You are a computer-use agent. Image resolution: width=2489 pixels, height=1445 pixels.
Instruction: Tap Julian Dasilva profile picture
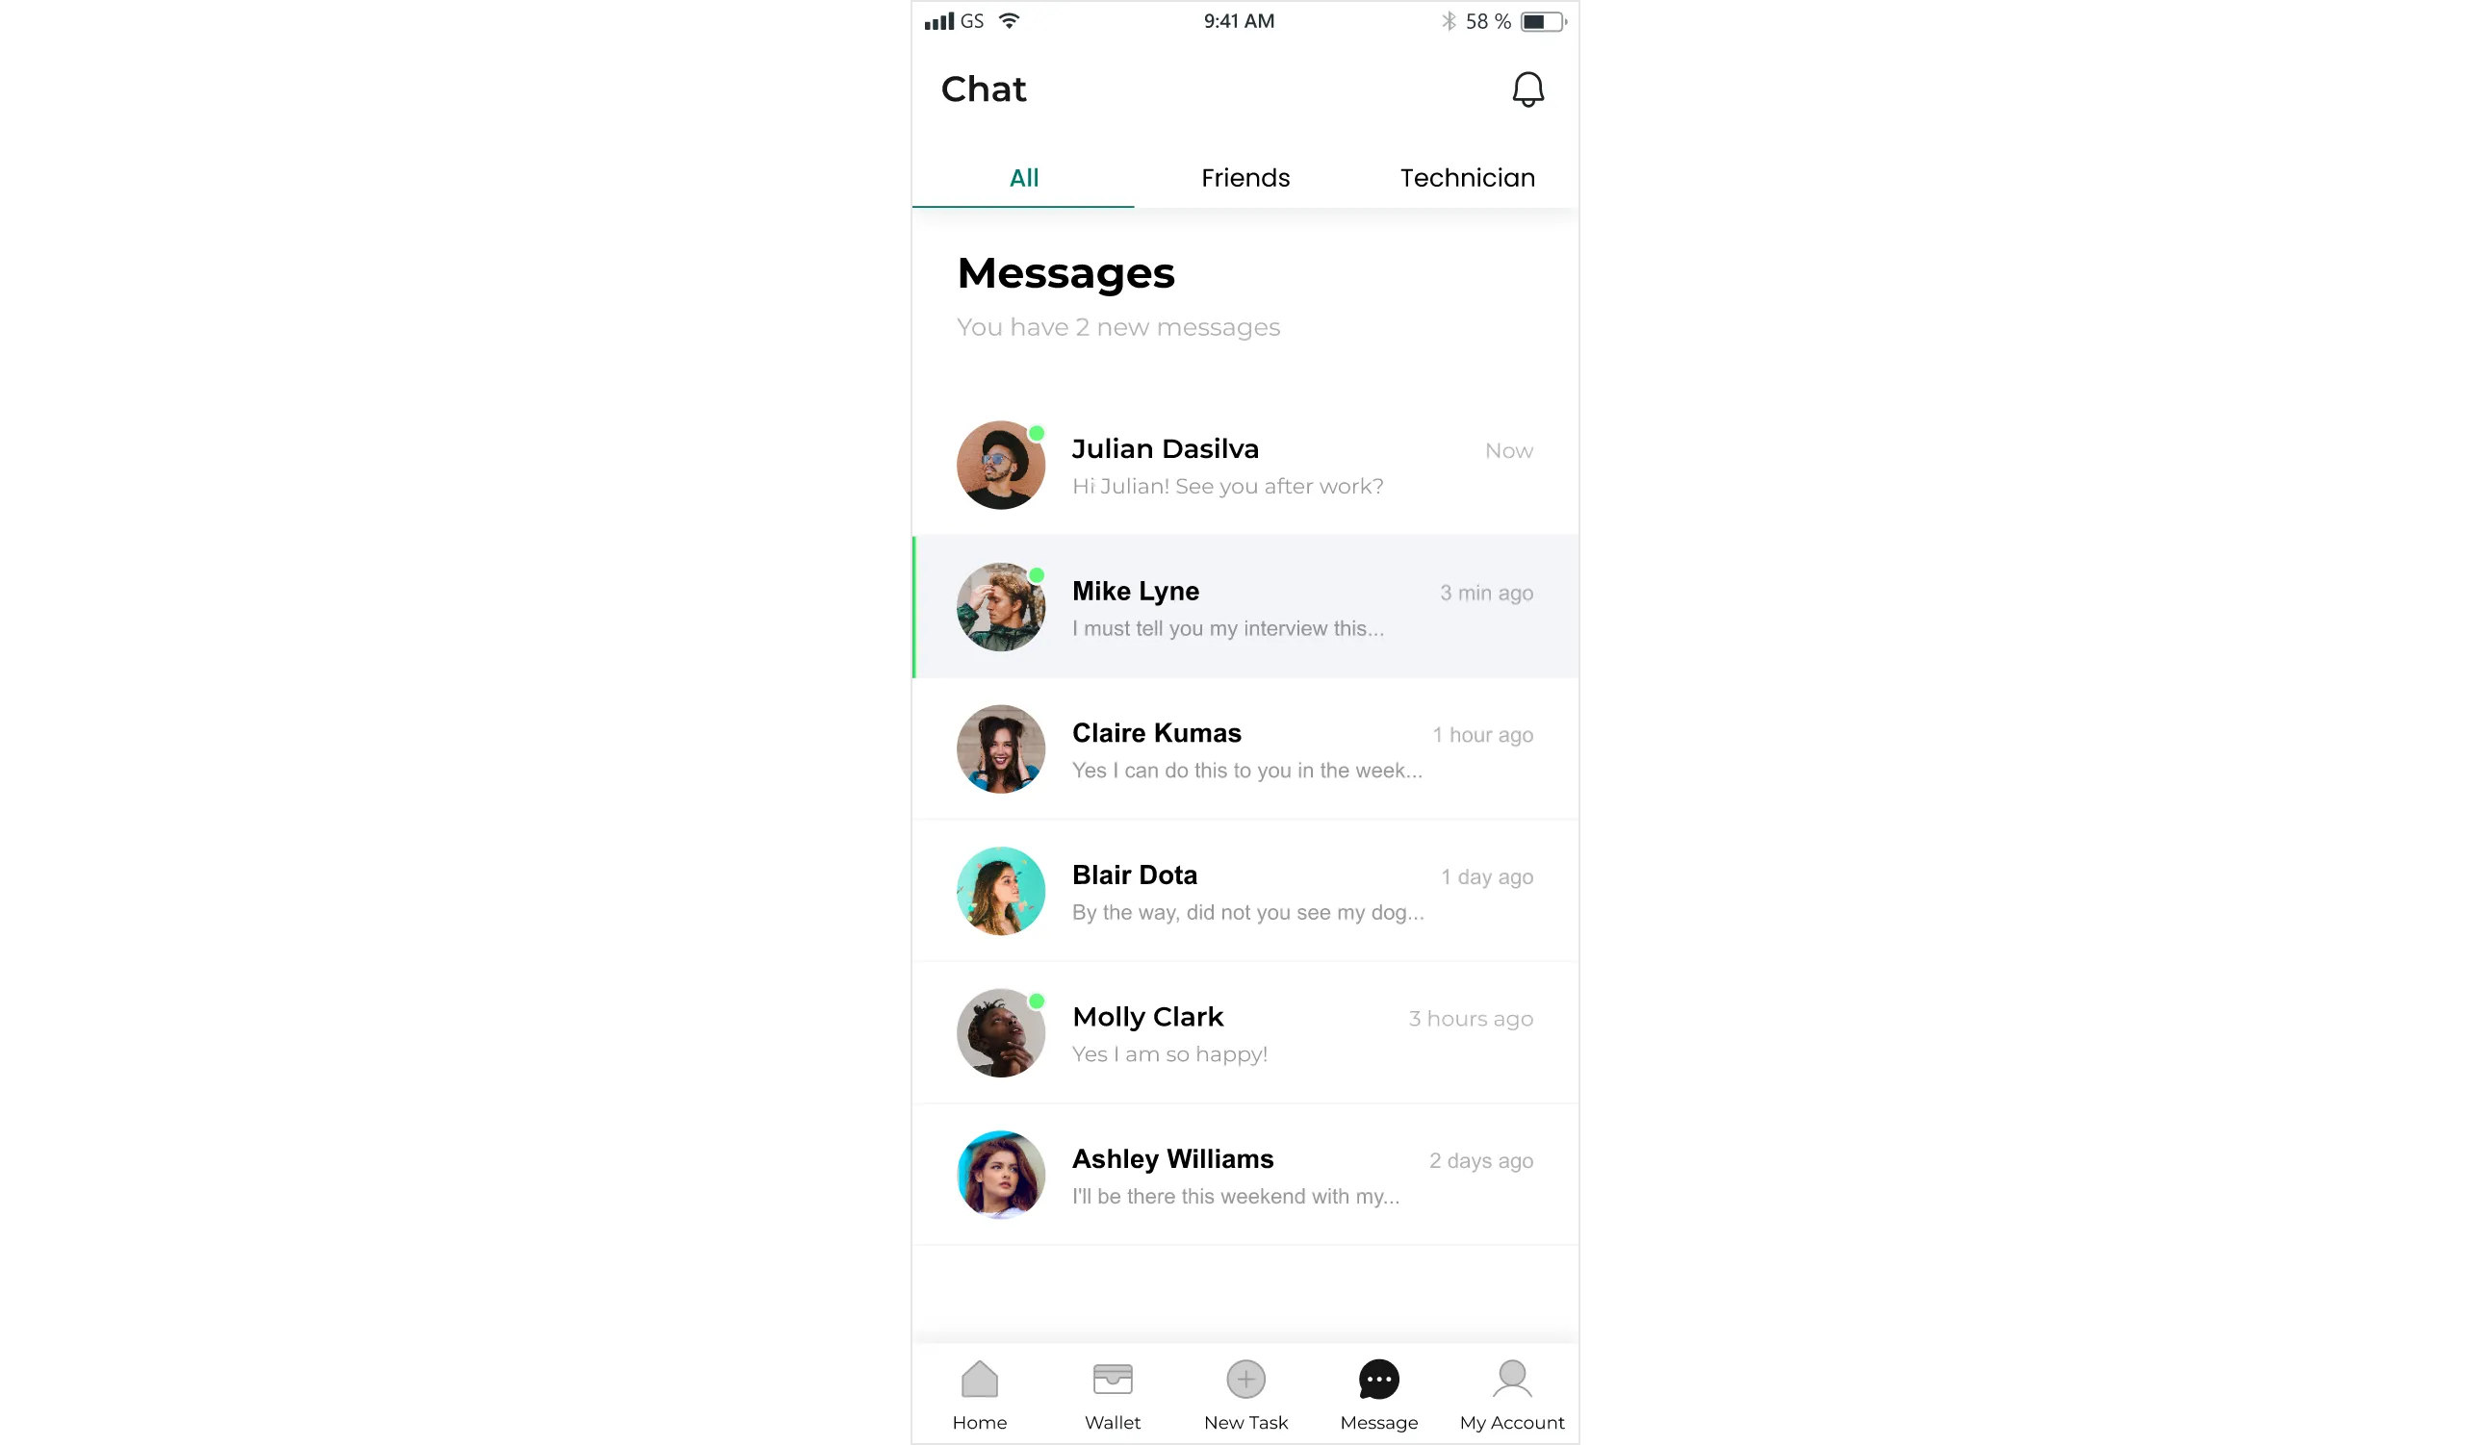pos(999,465)
